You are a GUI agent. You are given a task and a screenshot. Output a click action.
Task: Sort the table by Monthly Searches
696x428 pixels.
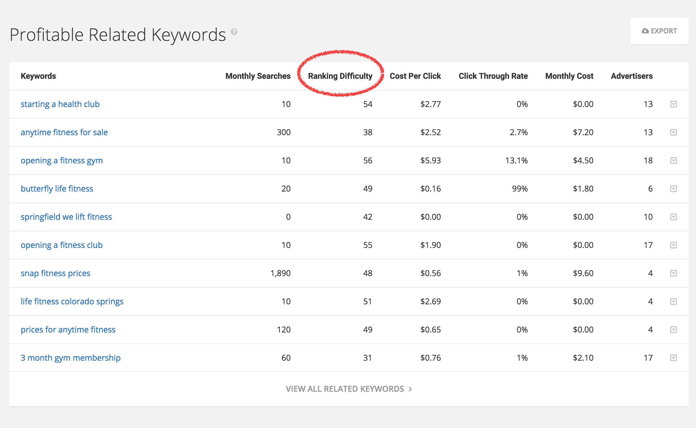click(258, 76)
